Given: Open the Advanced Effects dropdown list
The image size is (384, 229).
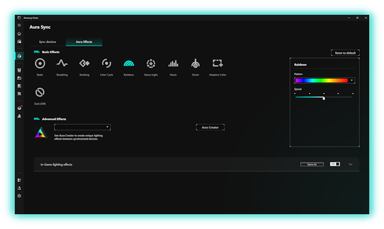Looking at the screenshot, I should (82, 127).
